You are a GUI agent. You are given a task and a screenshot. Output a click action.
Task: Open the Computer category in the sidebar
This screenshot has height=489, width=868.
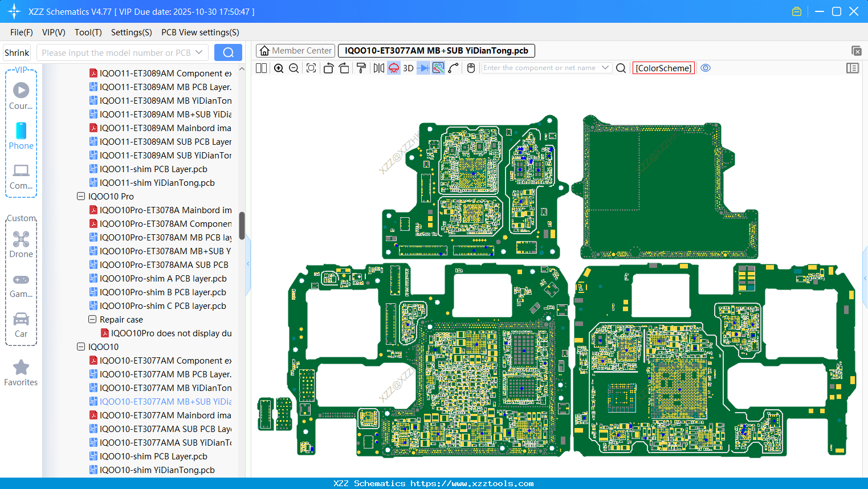[21, 176]
